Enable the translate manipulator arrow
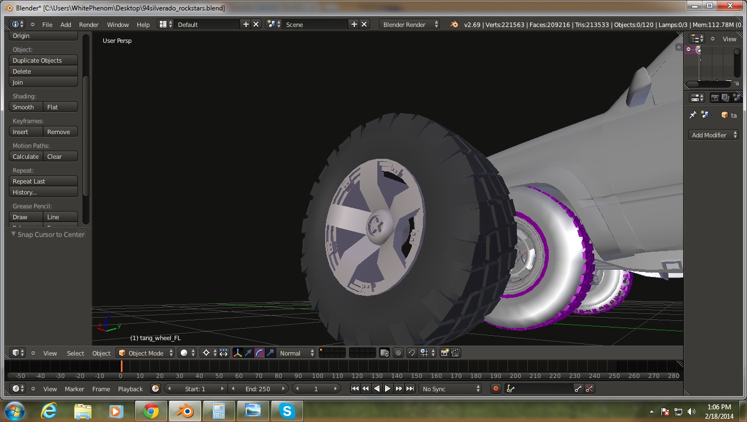The width and height of the screenshot is (747, 422). pos(248,353)
